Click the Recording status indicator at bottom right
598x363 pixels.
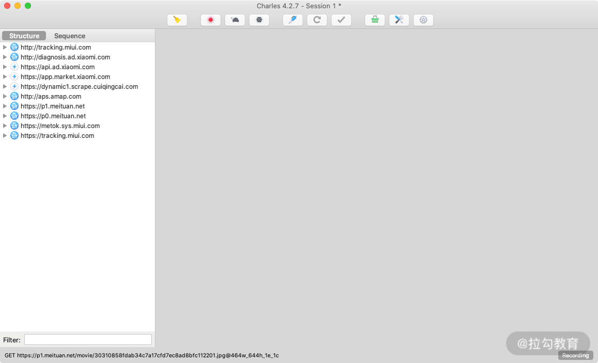(575, 355)
